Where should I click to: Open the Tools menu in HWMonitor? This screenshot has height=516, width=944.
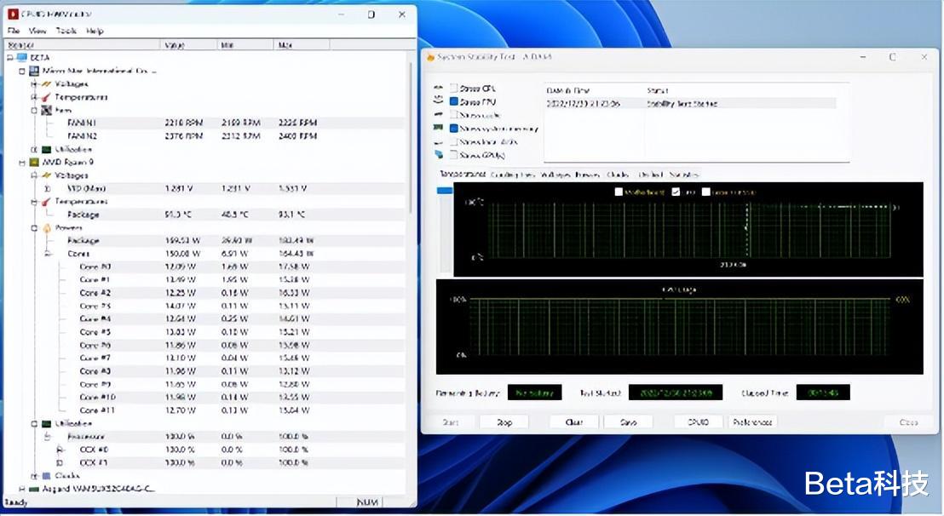click(66, 31)
